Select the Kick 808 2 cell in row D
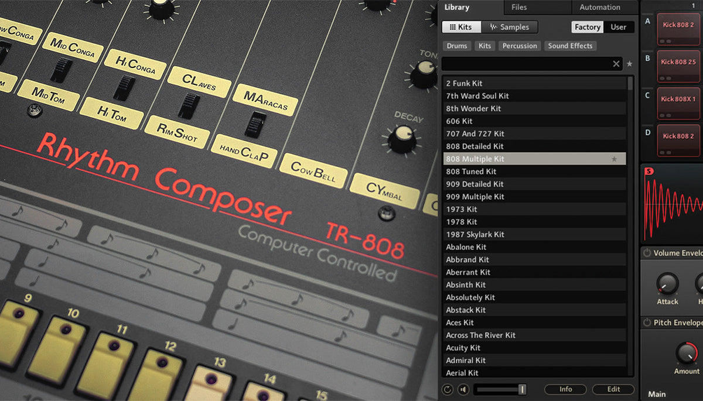Viewport: 703px width, 401px height. pyautogui.click(x=678, y=140)
